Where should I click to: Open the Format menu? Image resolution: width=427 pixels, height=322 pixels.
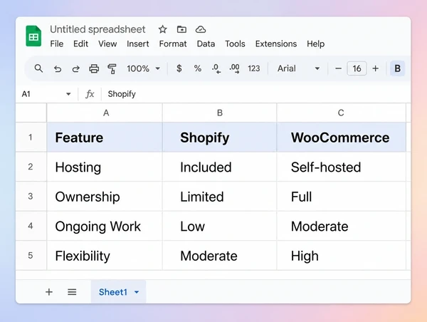click(173, 44)
